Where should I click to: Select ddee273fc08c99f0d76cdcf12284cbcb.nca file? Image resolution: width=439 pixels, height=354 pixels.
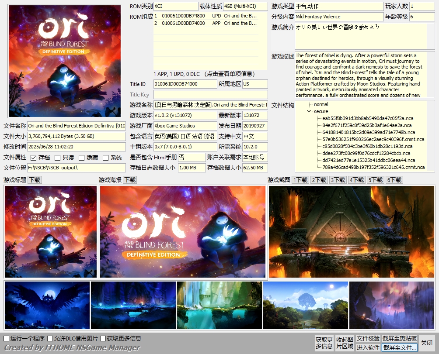[366, 153]
